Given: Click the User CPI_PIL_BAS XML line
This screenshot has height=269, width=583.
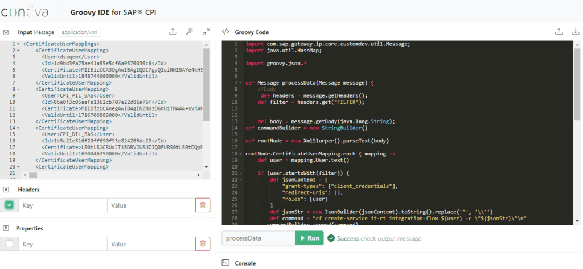Looking at the screenshot, I should point(77,95).
